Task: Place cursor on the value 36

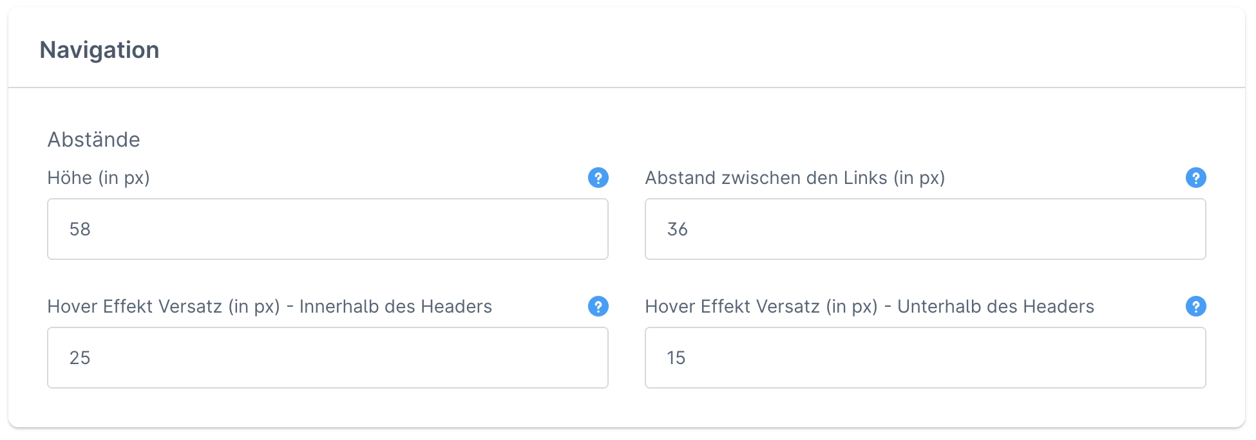Action: pos(678,229)
